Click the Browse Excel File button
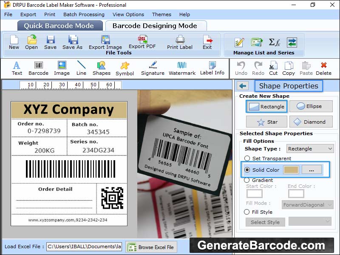 (151, 247)
